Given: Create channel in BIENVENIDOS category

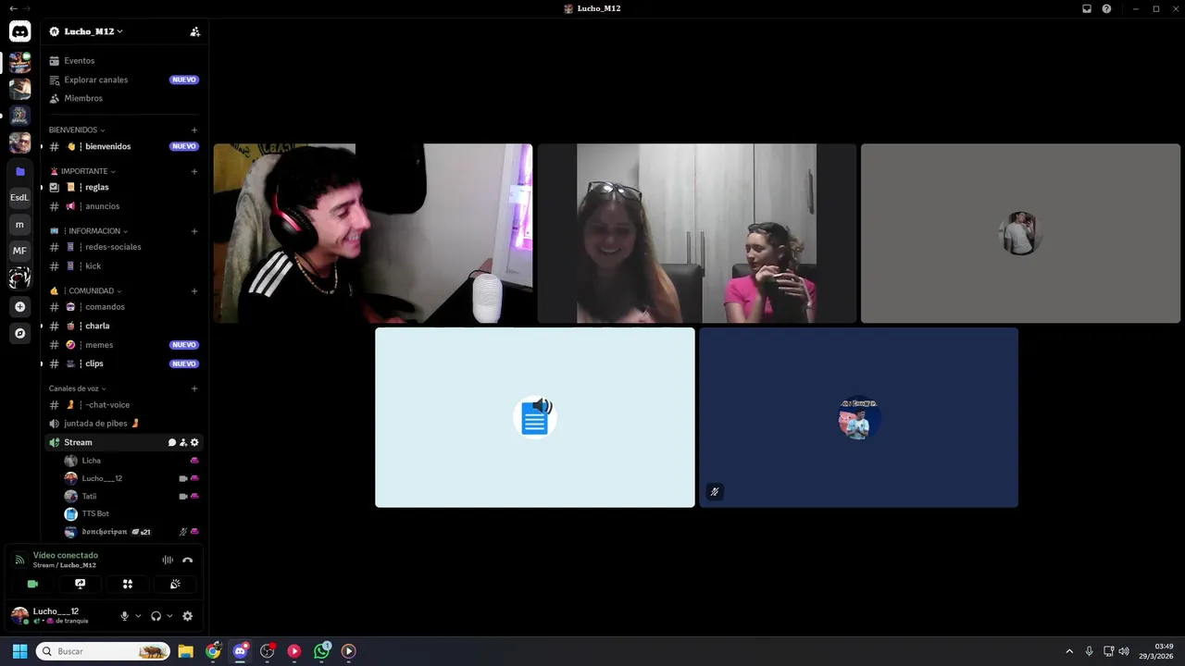Looking at the screenshot, I should (194, 130).
